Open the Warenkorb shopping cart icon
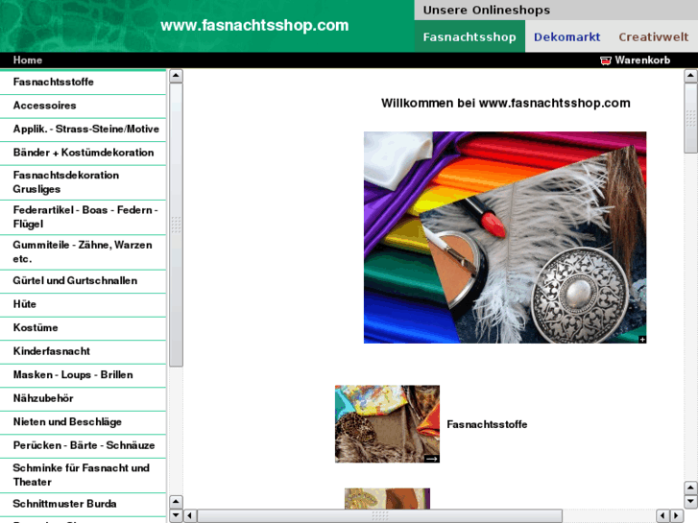The width and height of the screenshot is (698, 523). [606, 60]
